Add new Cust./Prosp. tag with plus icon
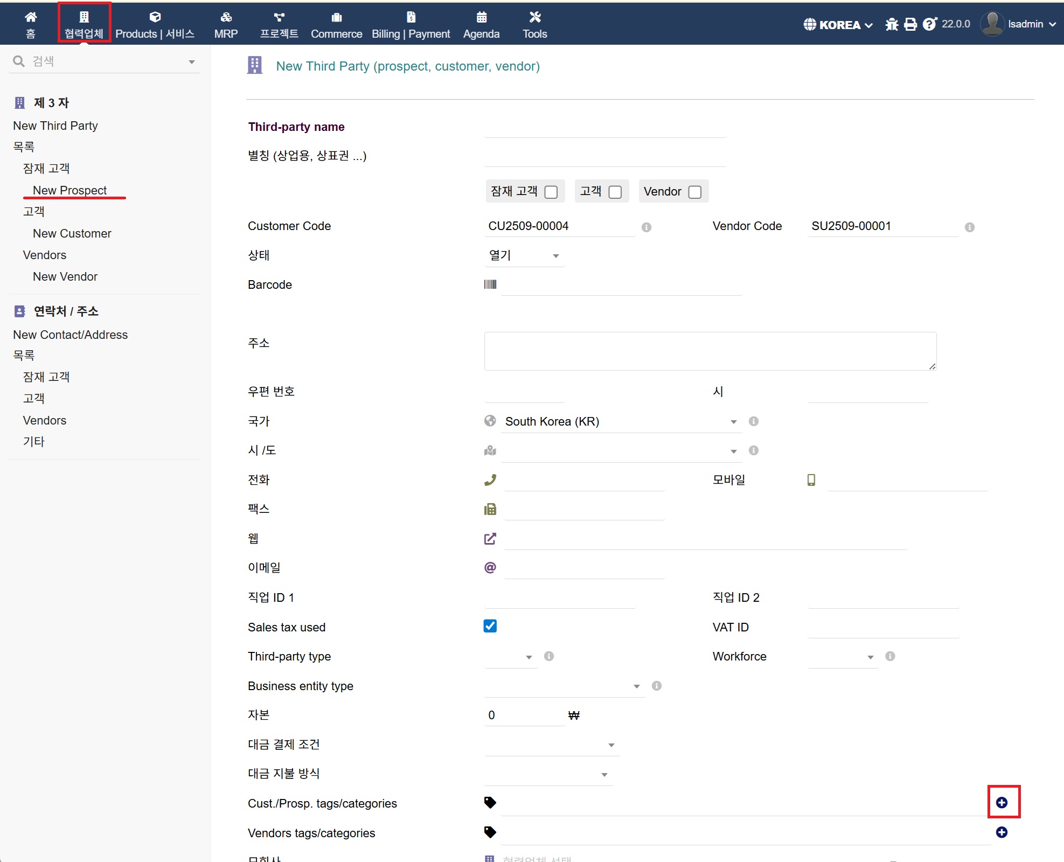This screenshot has width=1064, height=862. click(1002, 803)
